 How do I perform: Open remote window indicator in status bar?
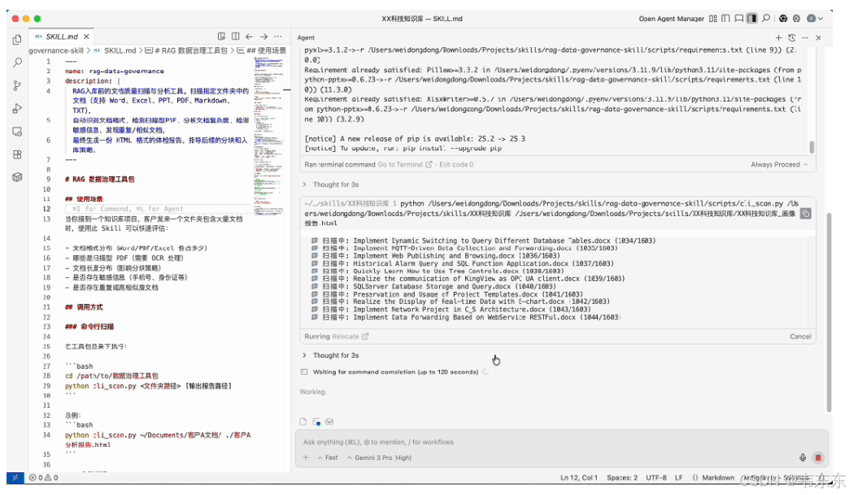15,478
